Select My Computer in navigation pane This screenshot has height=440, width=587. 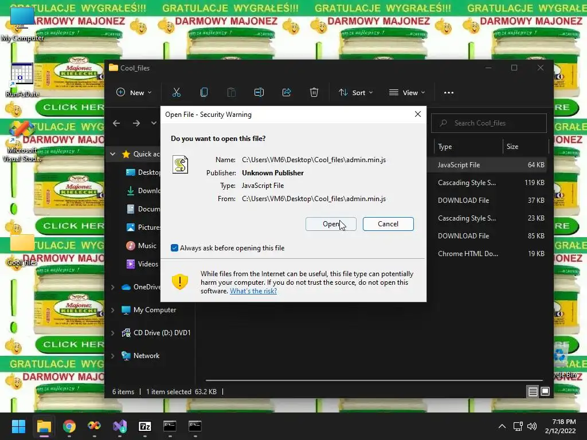[x=154, y=310]
